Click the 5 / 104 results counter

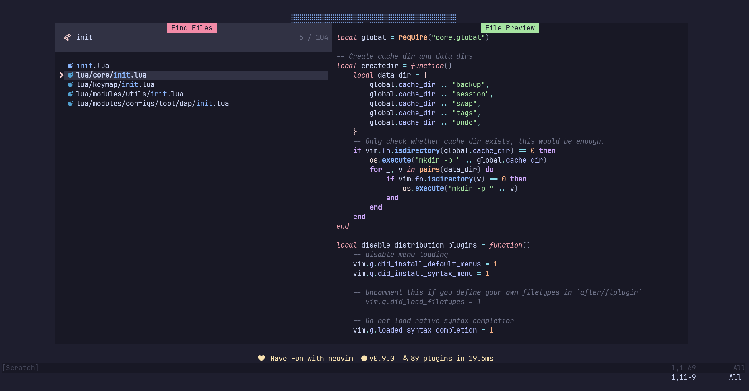313,37
